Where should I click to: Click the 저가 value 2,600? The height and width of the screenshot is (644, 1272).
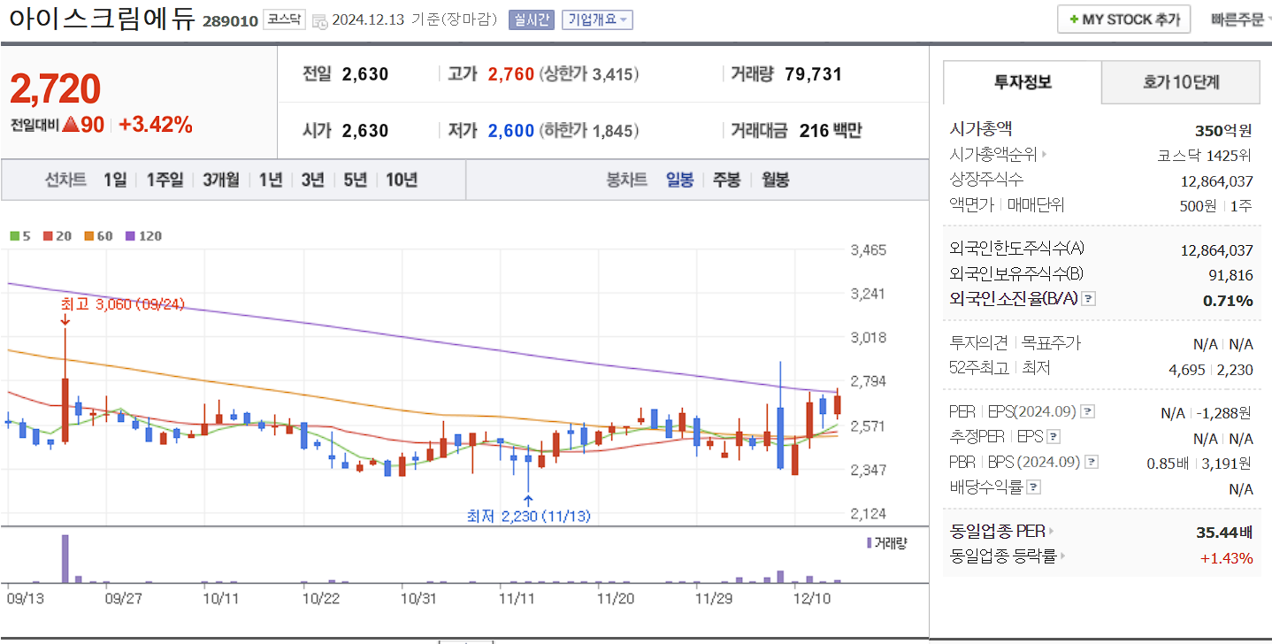pyautogui.click(x=511, y=131)
